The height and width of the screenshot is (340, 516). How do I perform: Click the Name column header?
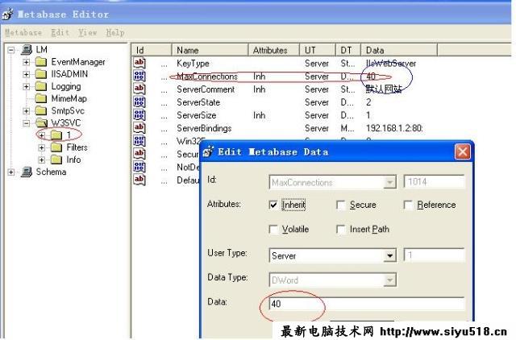click(x=210, y=50)
